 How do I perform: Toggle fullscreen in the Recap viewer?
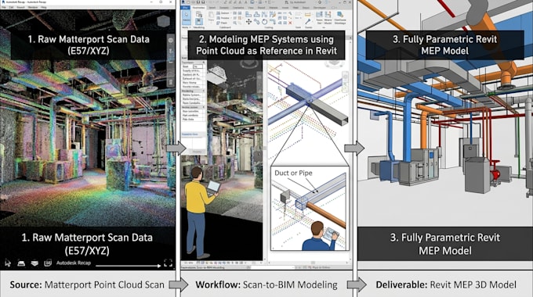169,263
